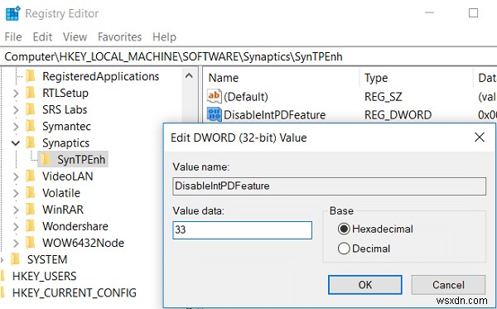Click the RTLSetup folder icon

[31, 93]
